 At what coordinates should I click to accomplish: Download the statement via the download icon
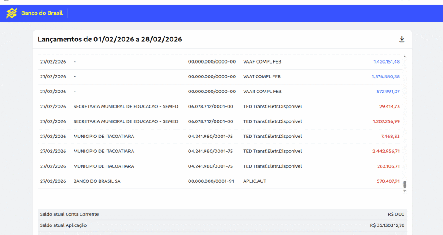(402, 39)
